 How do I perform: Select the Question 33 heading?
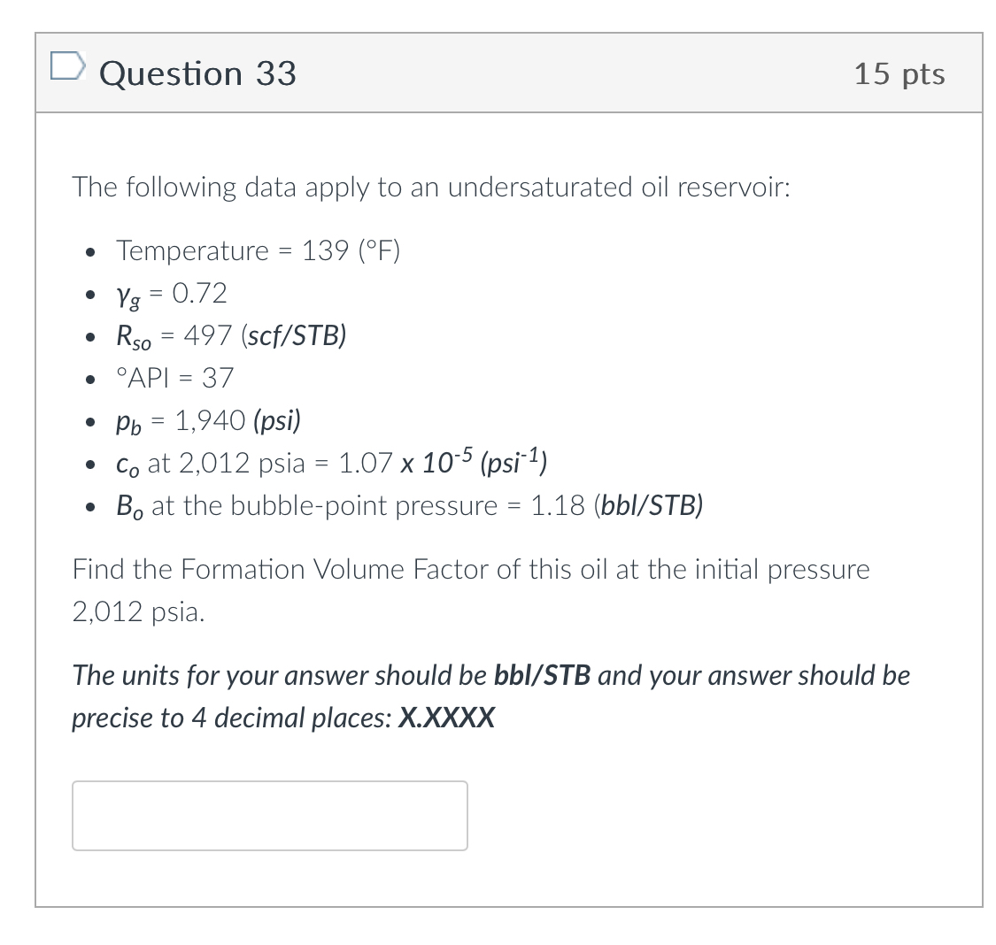coord(198,73)
